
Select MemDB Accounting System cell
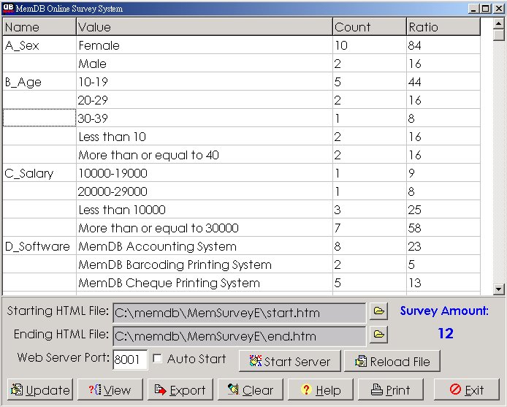click(x=205, y=246)
